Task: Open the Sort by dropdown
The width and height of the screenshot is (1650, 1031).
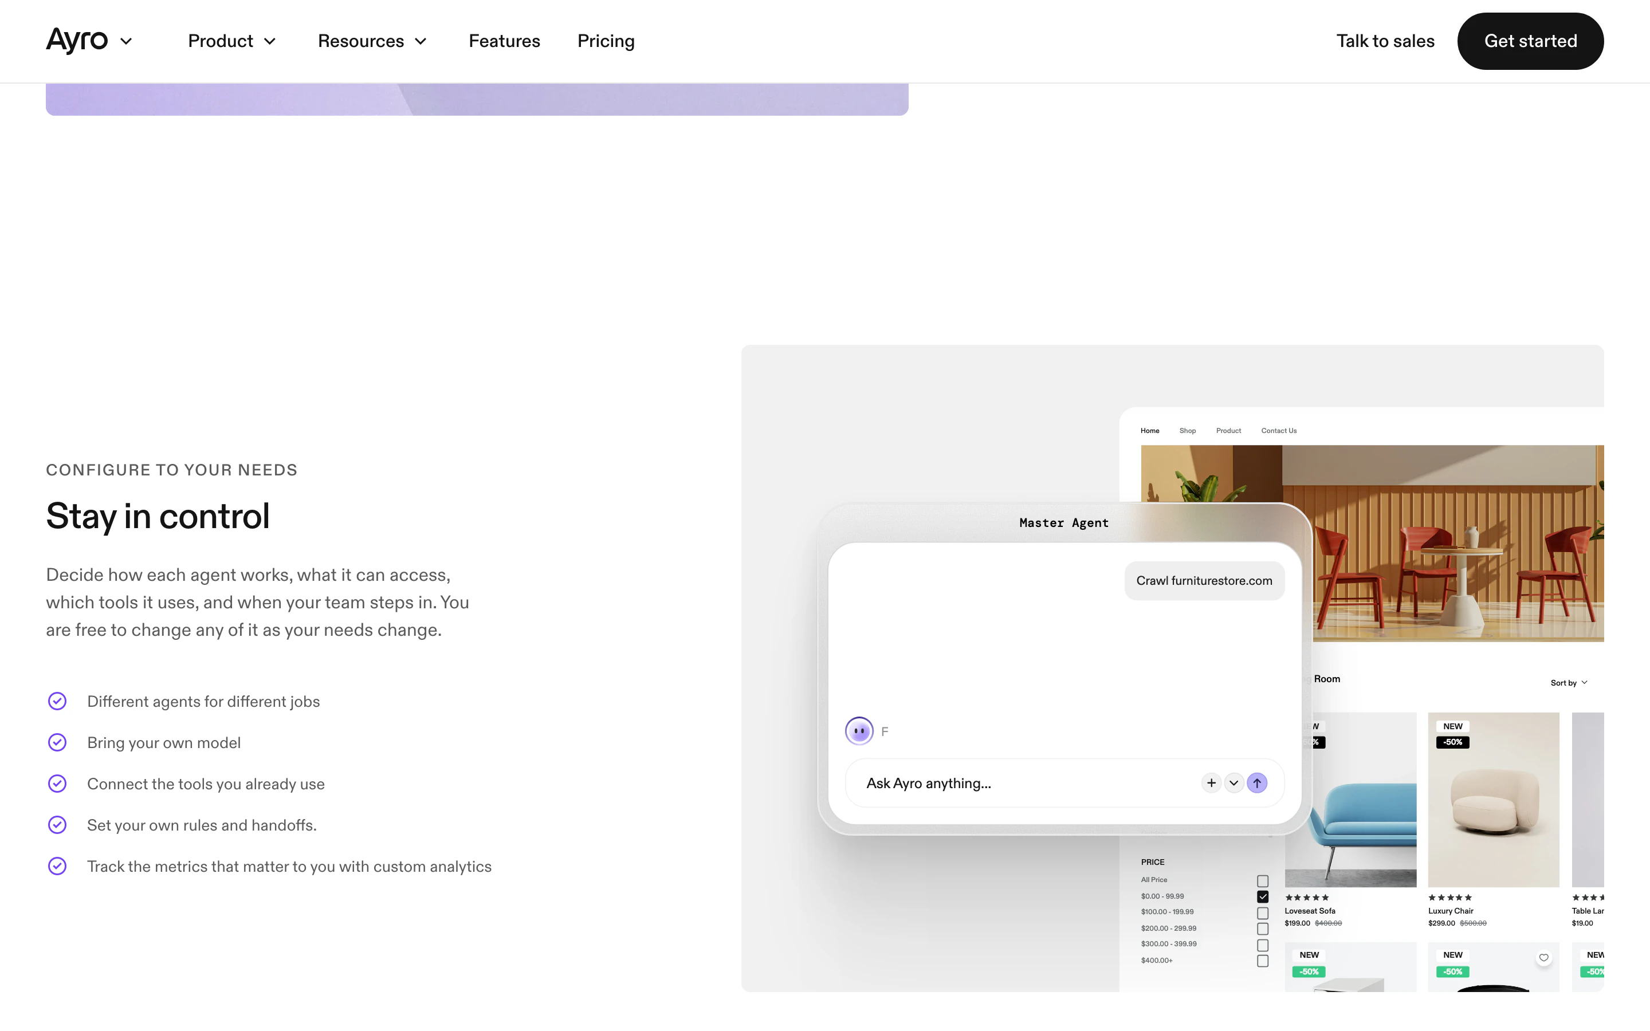Action: [1569, 683]
